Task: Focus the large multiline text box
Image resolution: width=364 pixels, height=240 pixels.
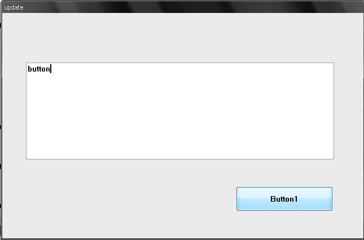Action: pos(180,111)
